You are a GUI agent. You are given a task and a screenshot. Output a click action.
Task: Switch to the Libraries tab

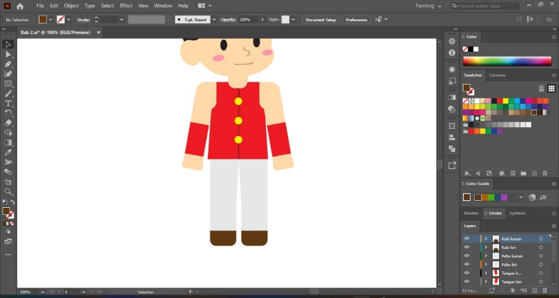(x=497, y=75)
